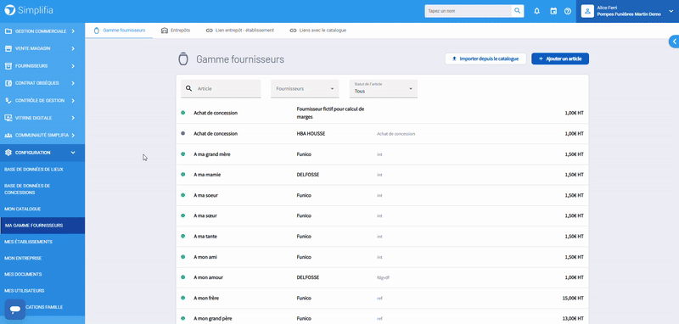Click the Simplifia logo

29,10
